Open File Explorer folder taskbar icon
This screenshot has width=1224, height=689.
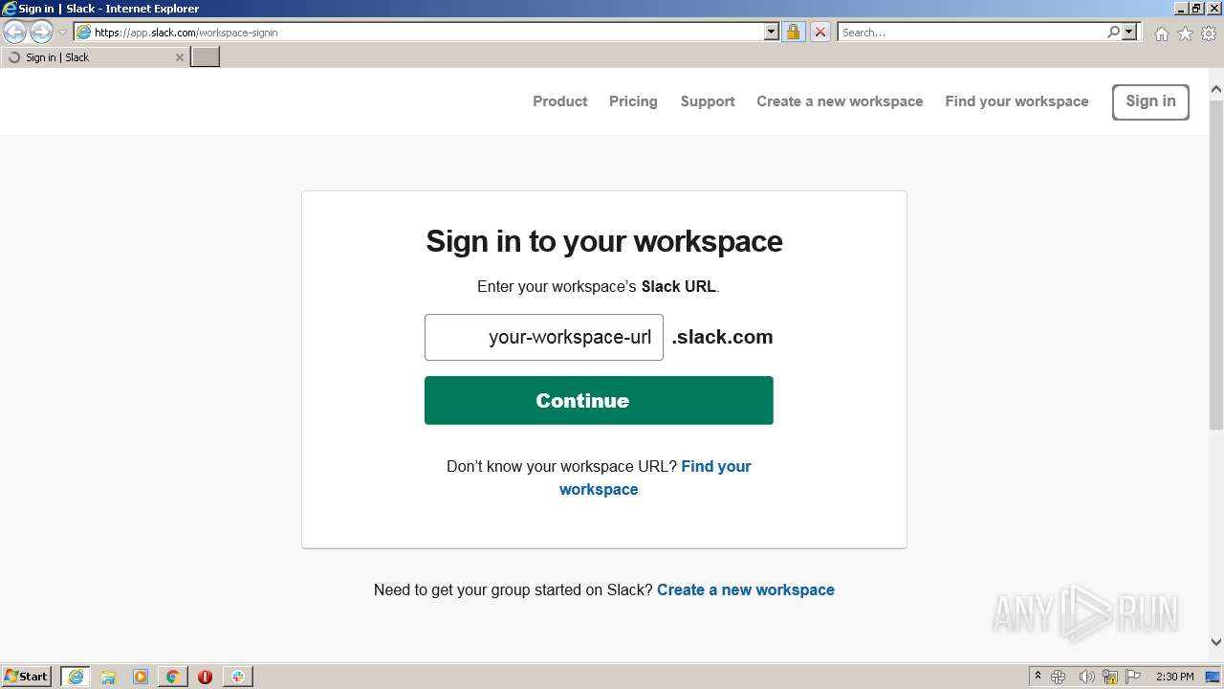point(108,677)
